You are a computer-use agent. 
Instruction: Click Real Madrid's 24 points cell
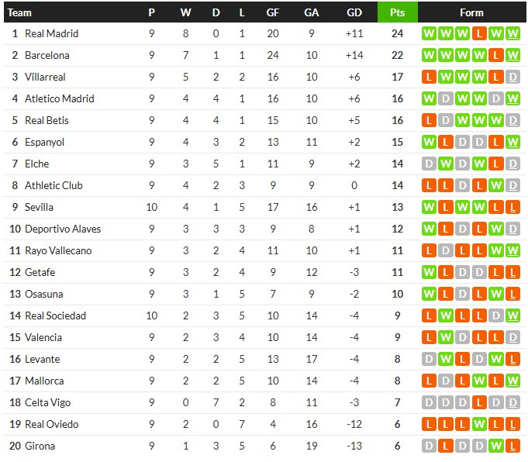point(397,34)
